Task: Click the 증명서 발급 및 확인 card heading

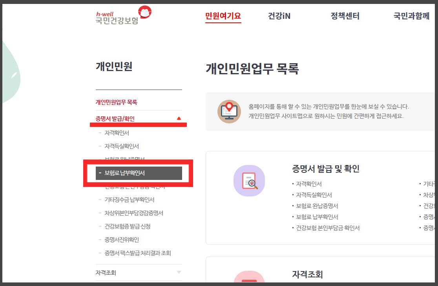Action: coord(326,169)
